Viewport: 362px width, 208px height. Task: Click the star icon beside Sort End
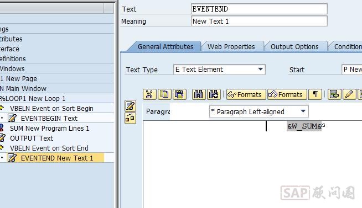pos(2,147)
